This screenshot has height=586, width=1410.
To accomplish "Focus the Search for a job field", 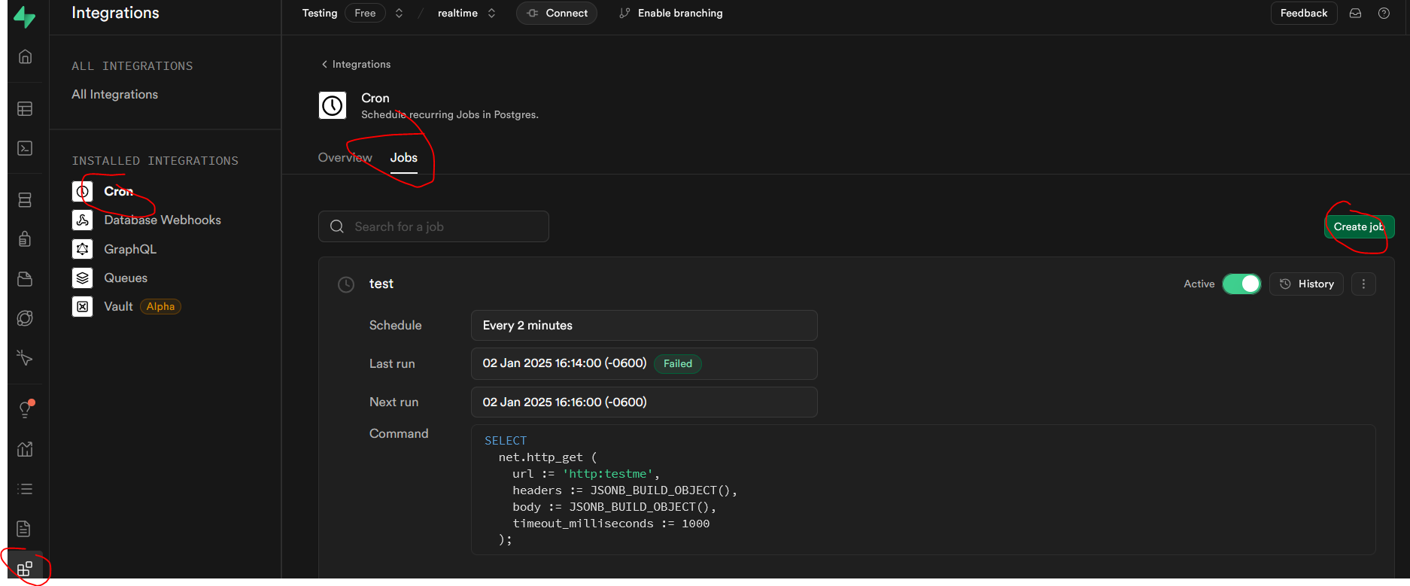I will (433, 226).
